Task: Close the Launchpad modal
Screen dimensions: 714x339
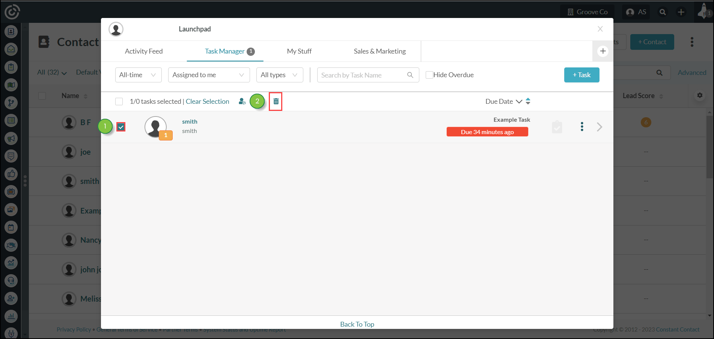Action: (x=600, y=29)
